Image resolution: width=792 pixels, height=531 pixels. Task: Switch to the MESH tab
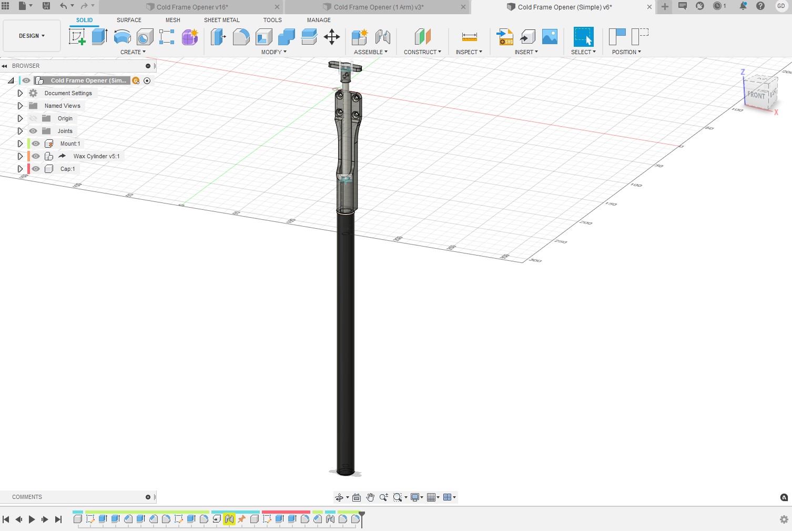tap(172, 20)
